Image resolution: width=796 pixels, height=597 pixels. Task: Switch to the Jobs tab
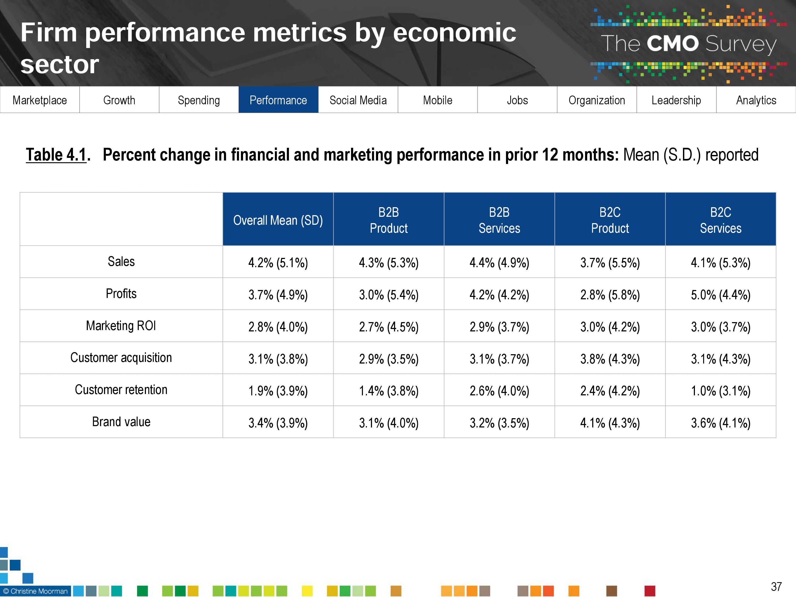click(517, 100)
